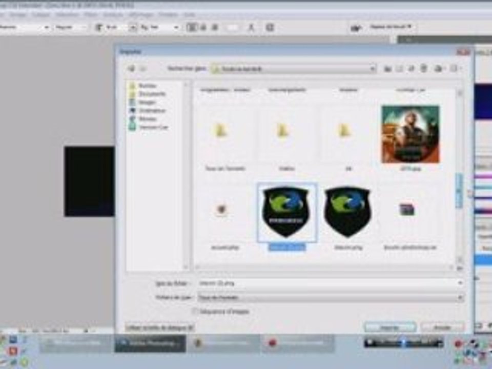
Task: Open the Image menu
Action: pos(17,14)
